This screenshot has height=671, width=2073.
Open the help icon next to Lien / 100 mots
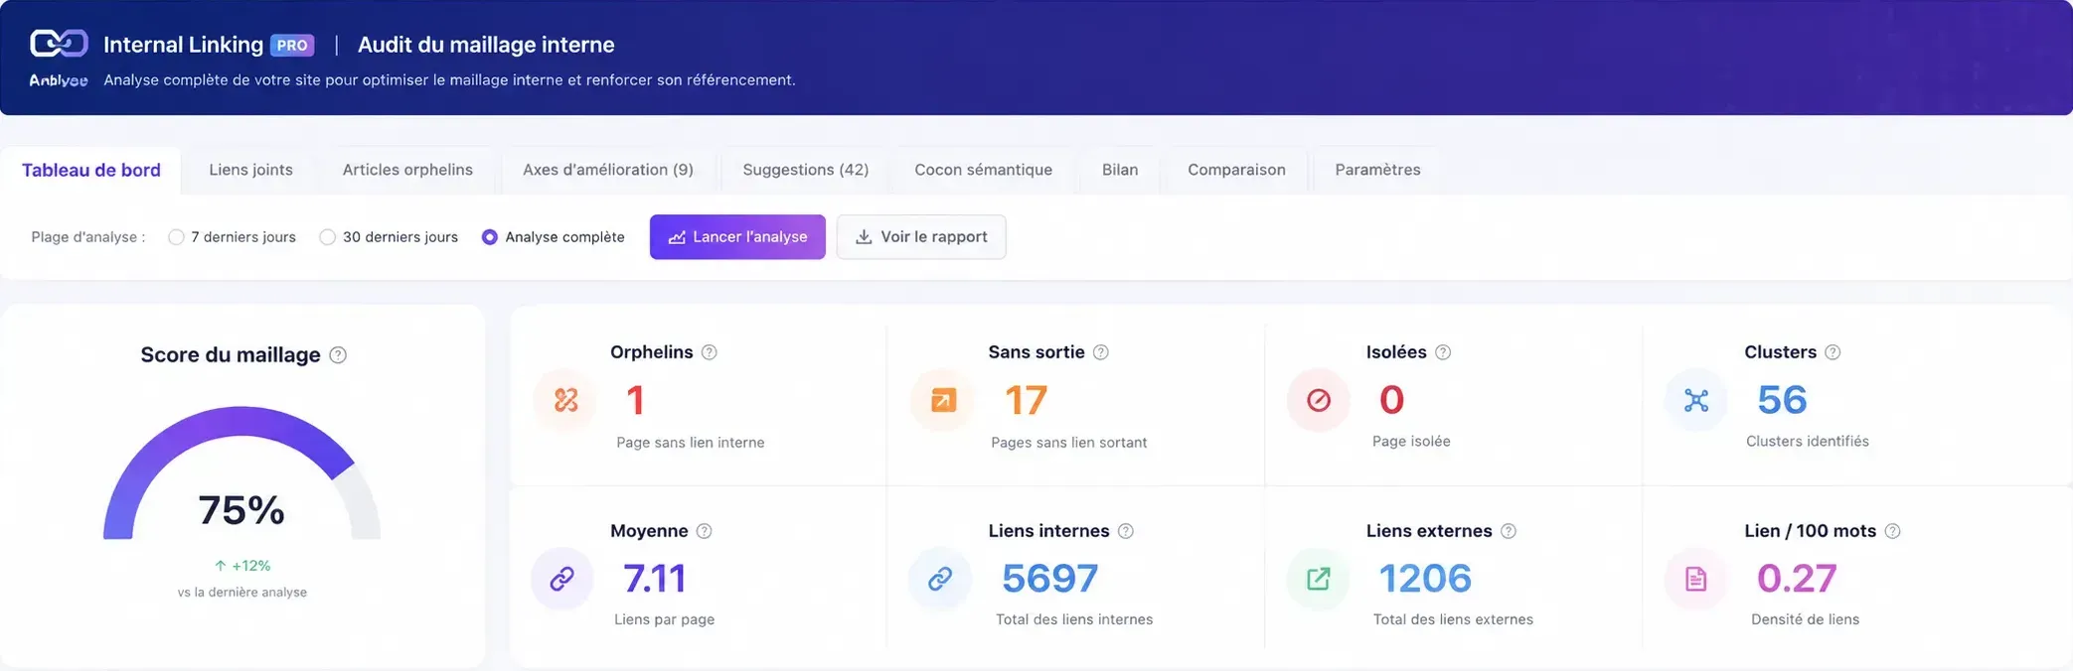point(1892,531)
